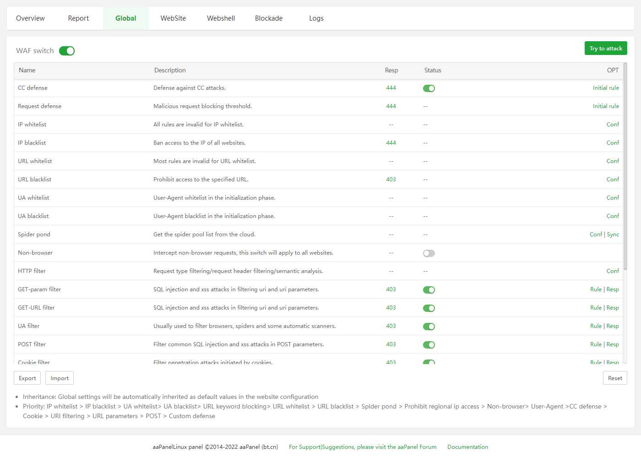Go to the Blockade tab
Screen dimensions: 641x458
tap(269, 18)
